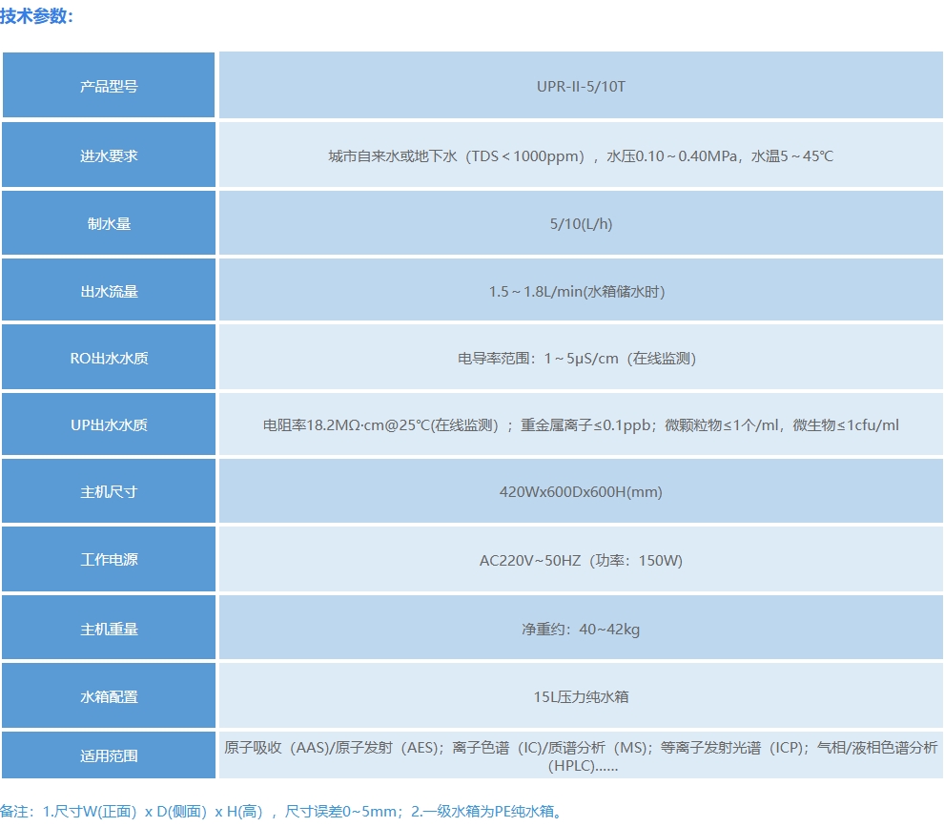Click the 420Wx600Dx600H dimensions cell
Screen dimensions: 944x827
[580, 491]
